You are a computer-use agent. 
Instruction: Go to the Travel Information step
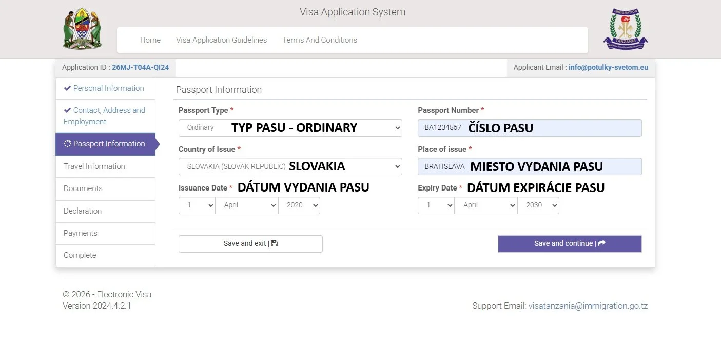pos(105,166)
